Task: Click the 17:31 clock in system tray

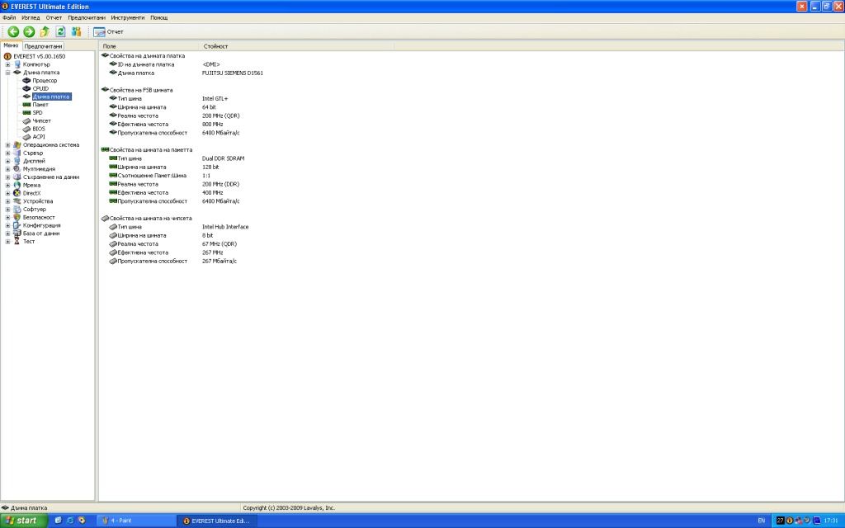Action: 831,521
